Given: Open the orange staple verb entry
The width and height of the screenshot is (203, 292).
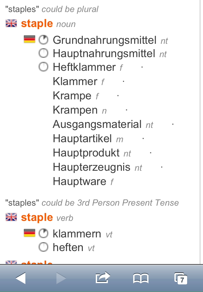Looking at the screenshot, I should [x=37, y=217].
